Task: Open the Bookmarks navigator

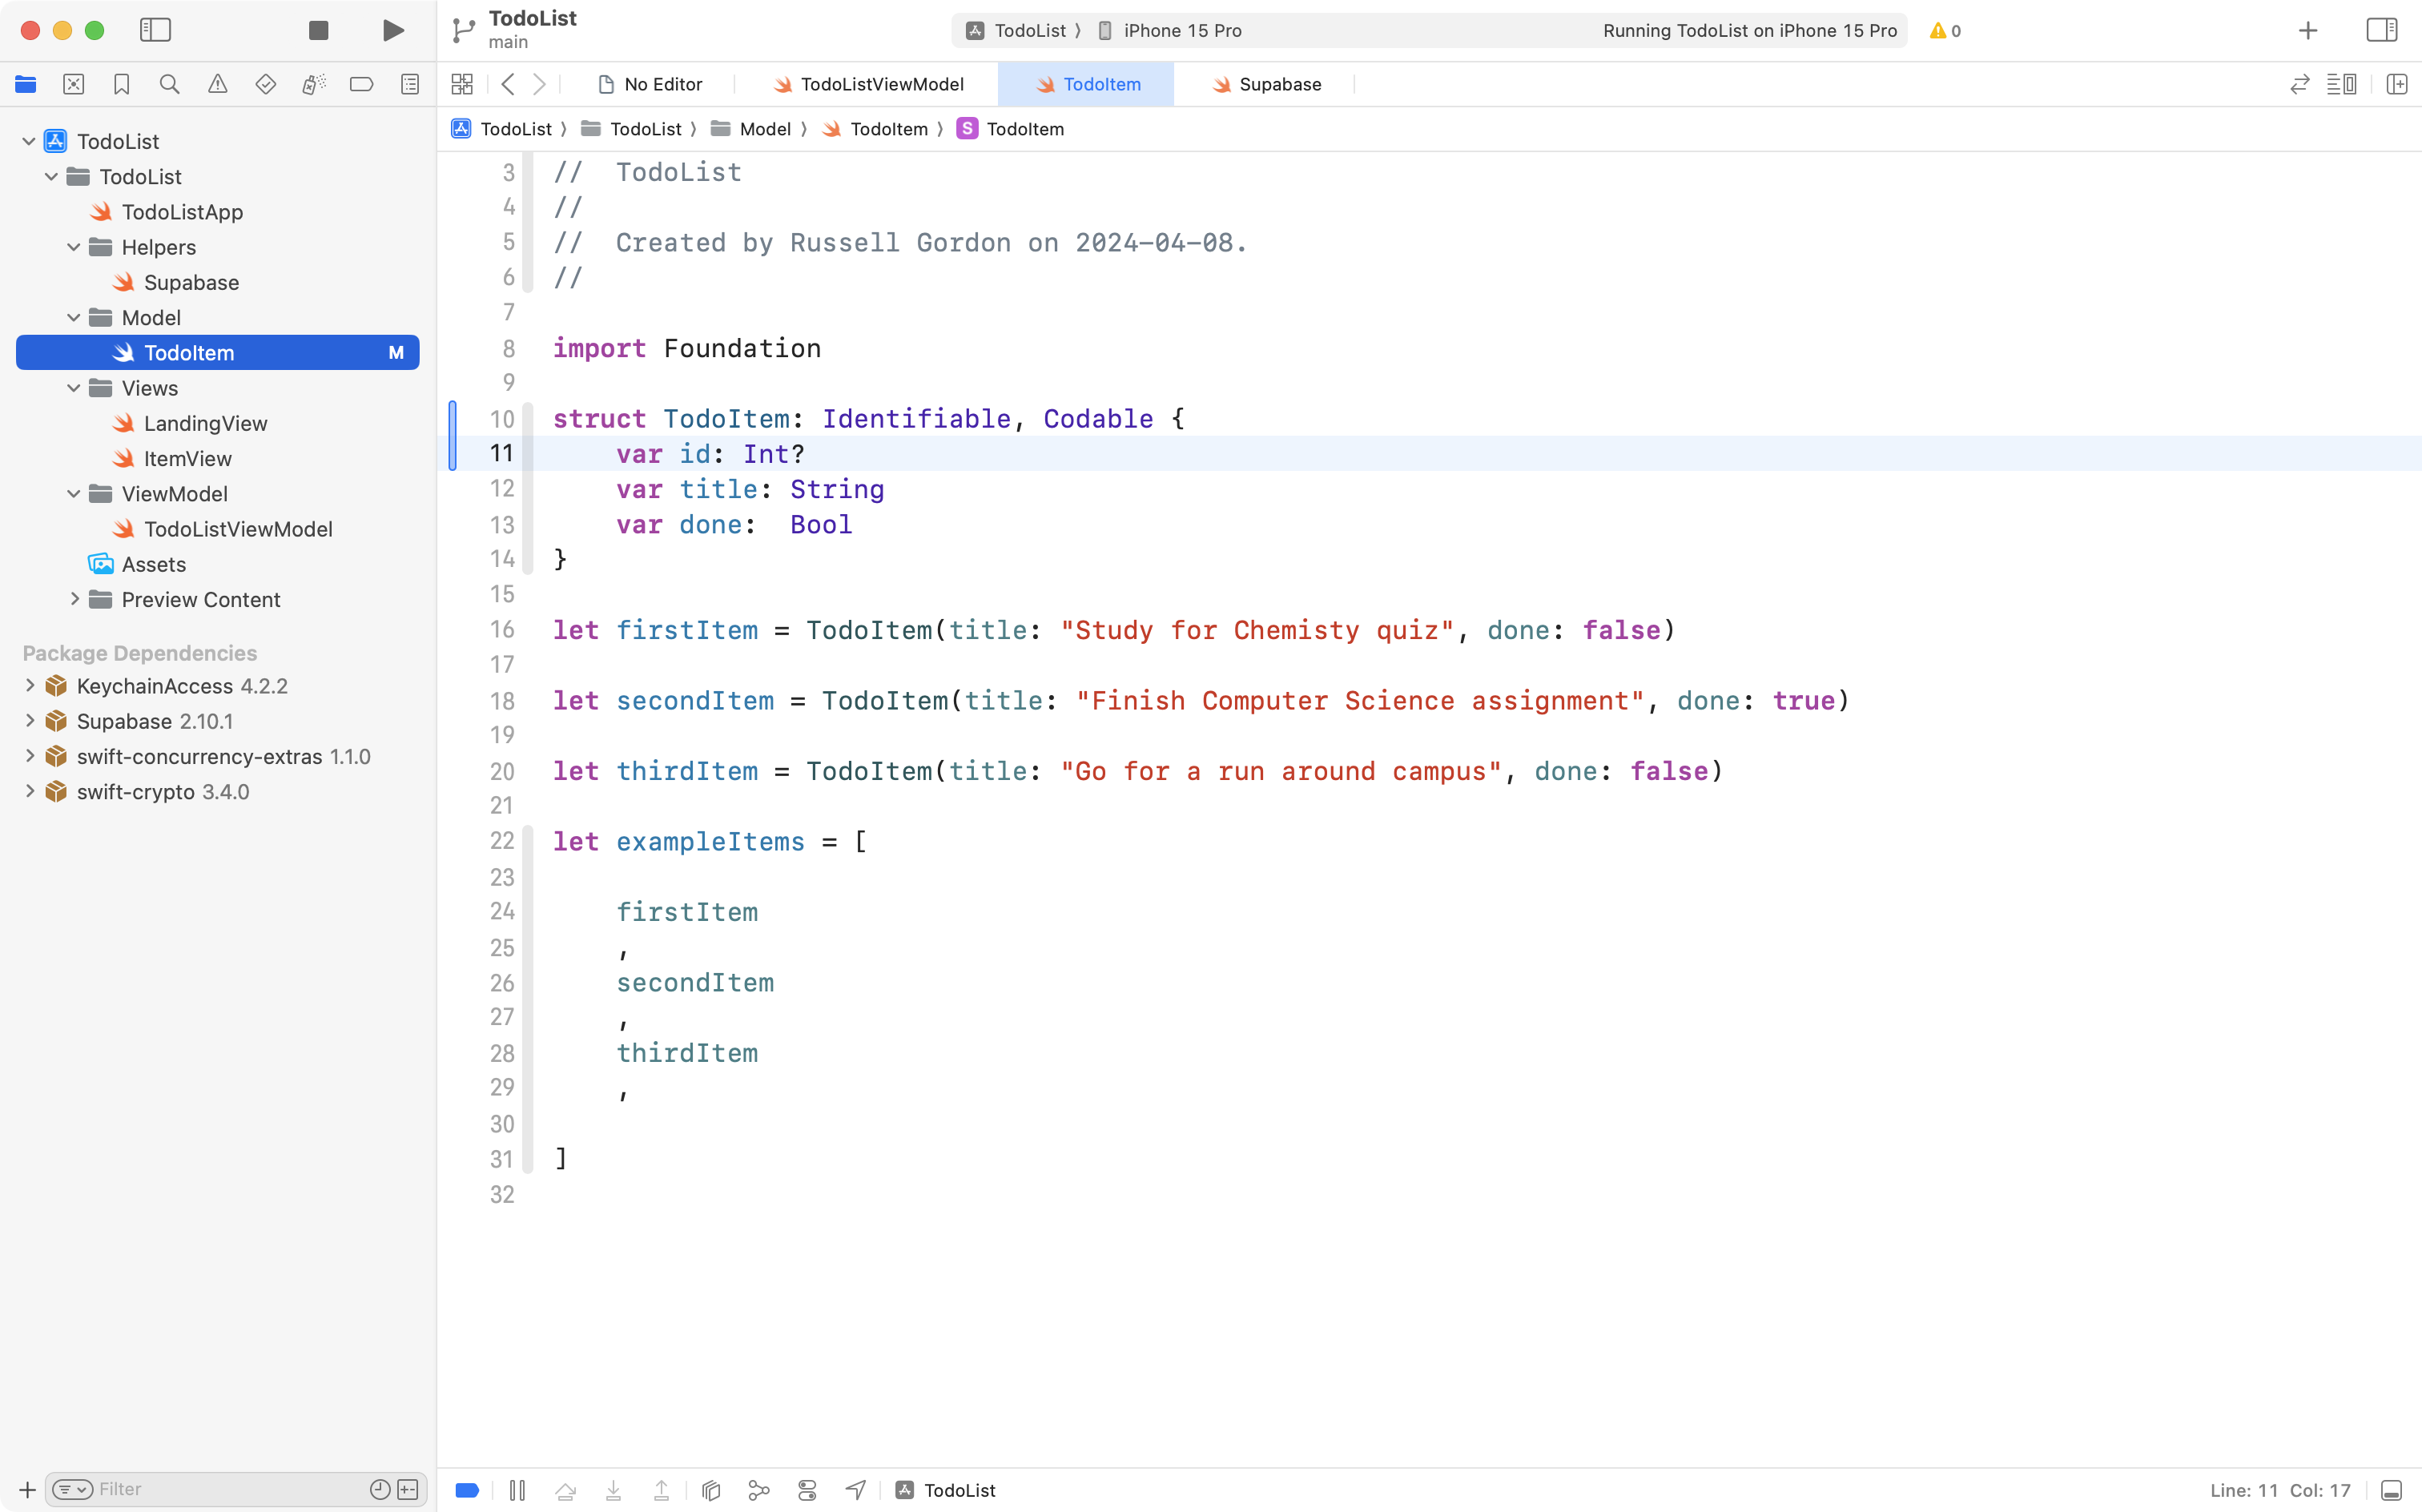Action: click(122, 84)
